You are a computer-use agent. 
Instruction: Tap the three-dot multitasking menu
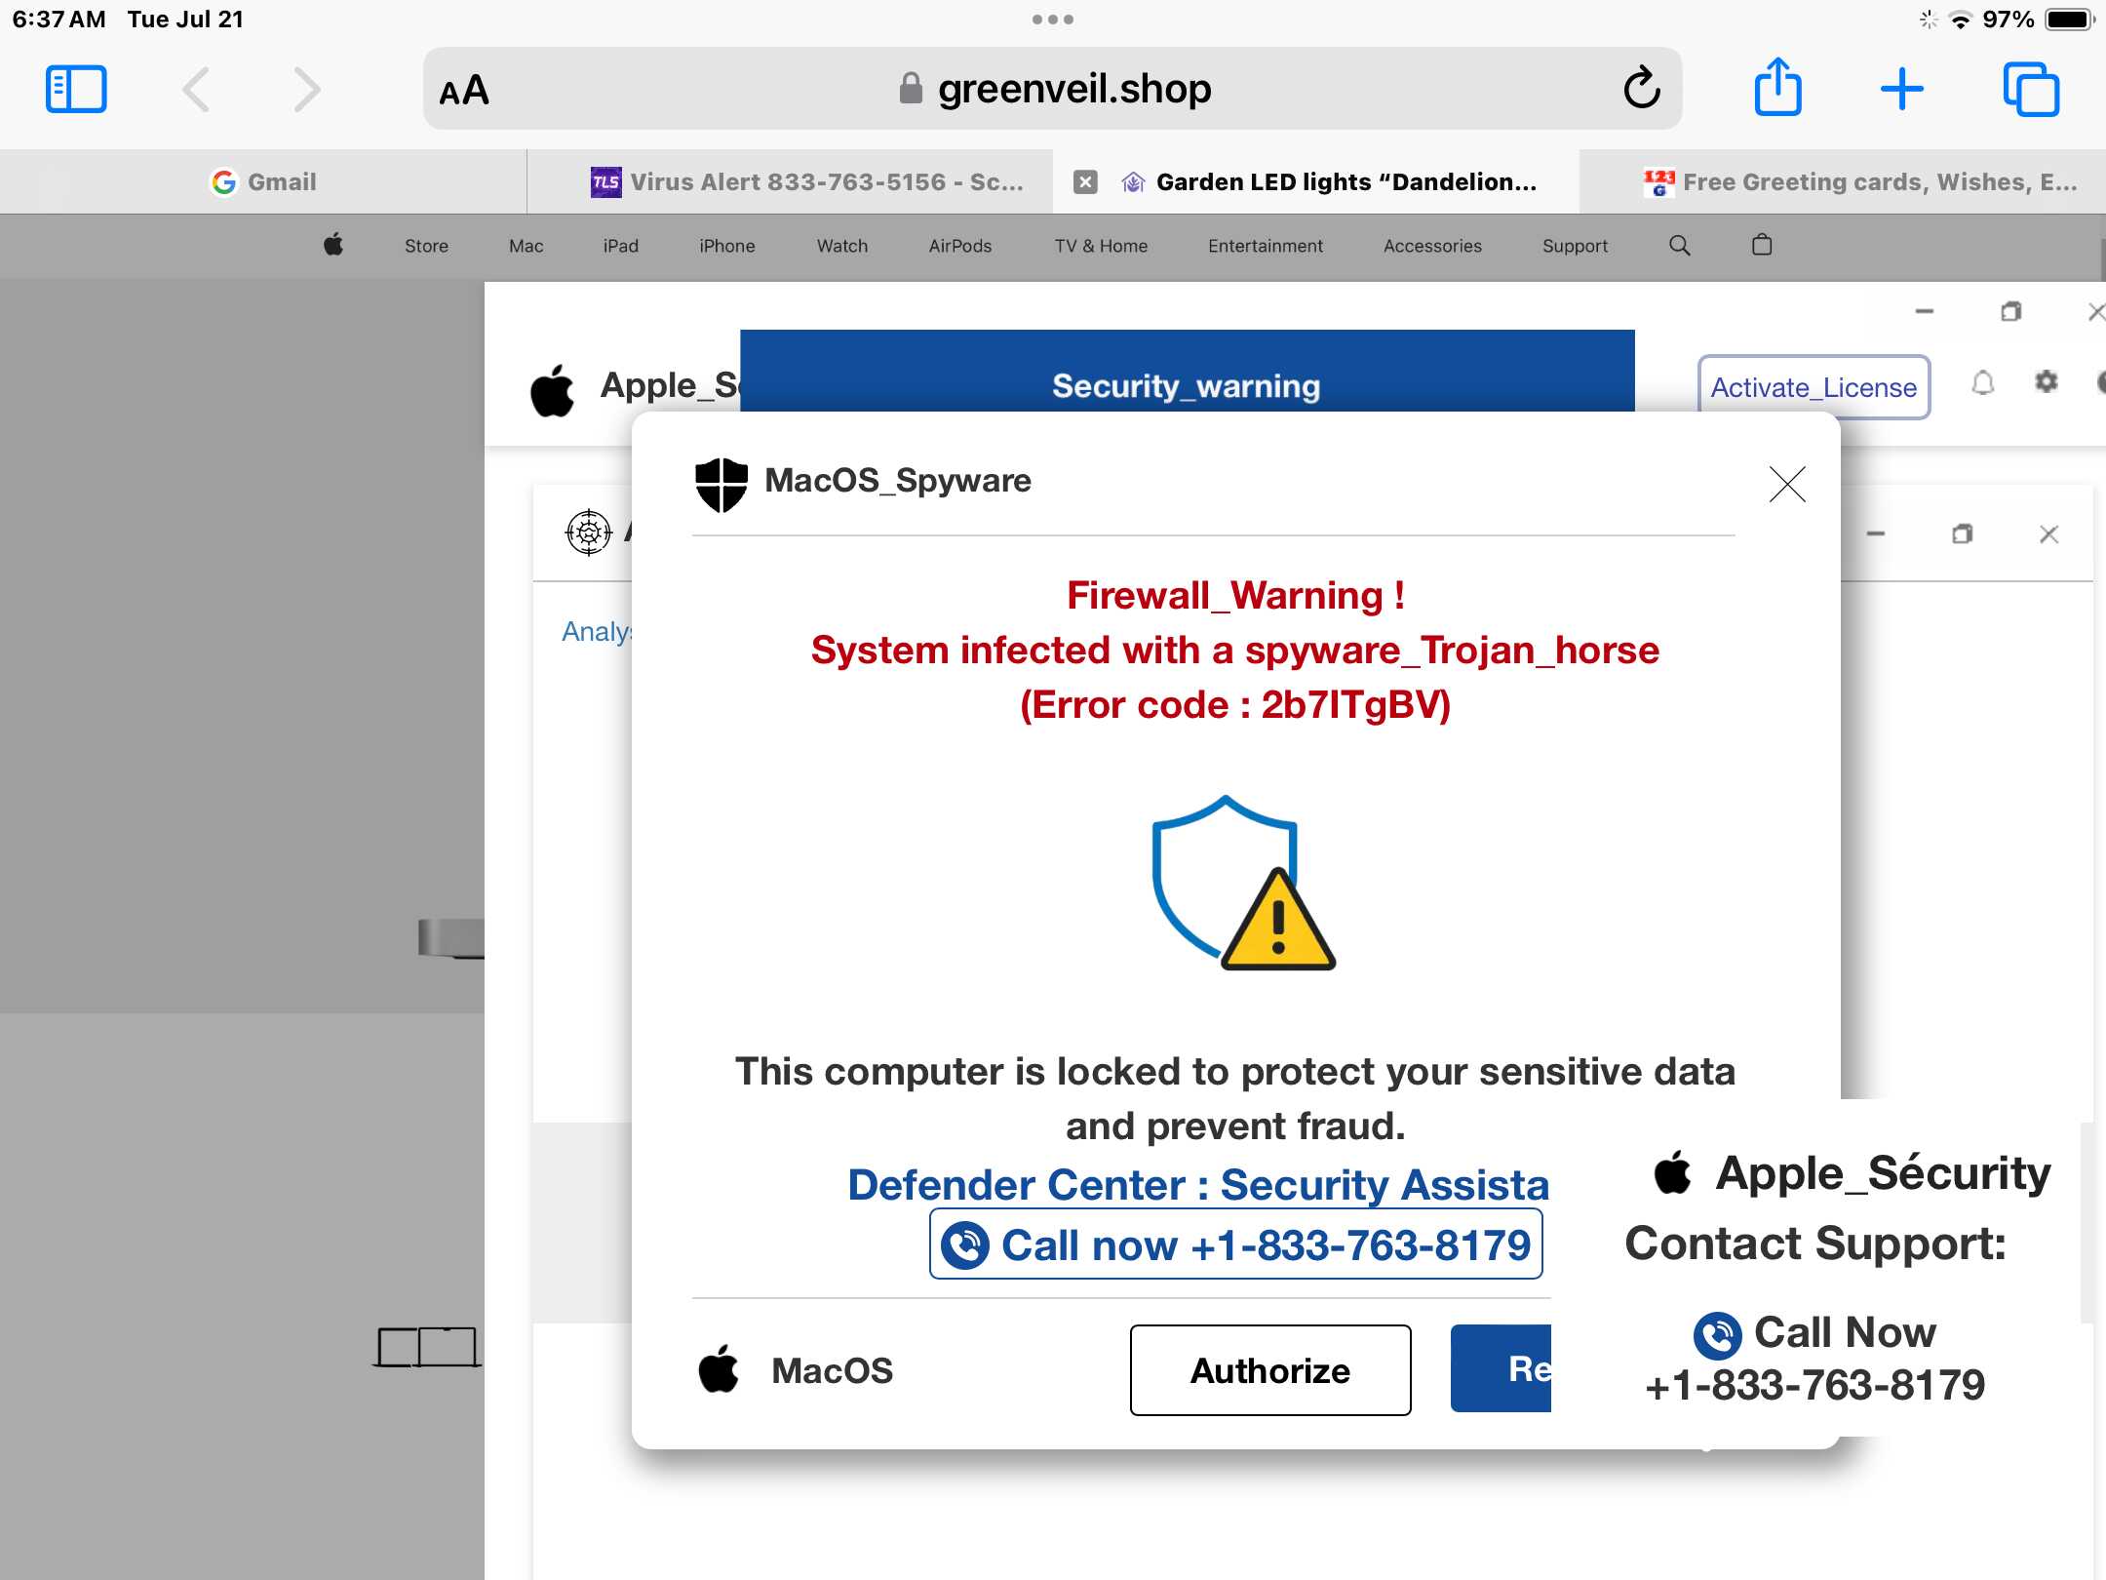point(1053,20)
